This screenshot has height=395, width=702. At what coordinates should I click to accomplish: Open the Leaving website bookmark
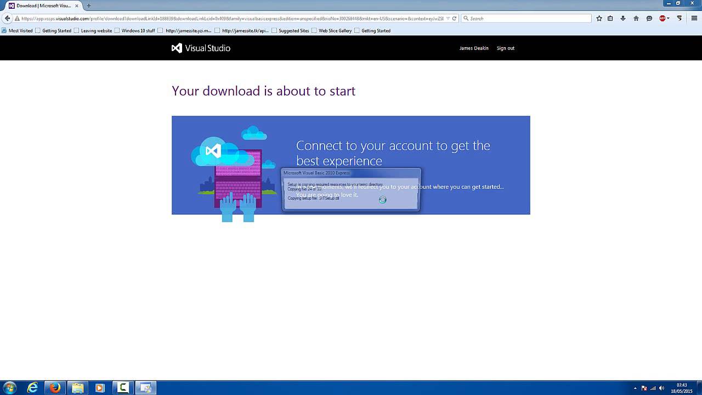pos(93,31)
